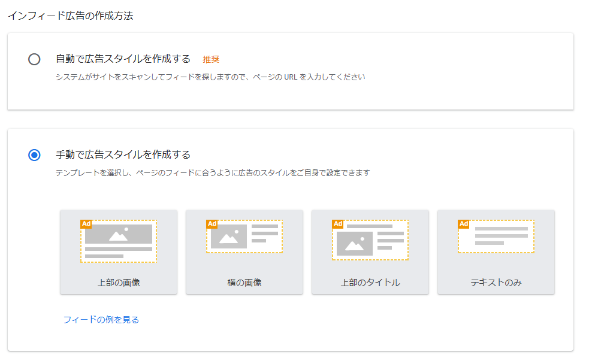The width and height of the screenshot is (592, 361).
Task: Click the 自動で広告スタイルを作成する heading text
Action: tap(123, 59)
